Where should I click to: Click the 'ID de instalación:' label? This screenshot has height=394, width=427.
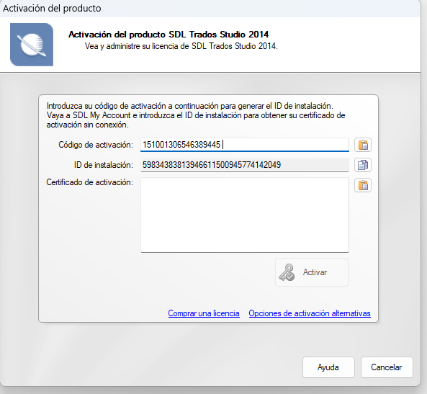[104, 165]
